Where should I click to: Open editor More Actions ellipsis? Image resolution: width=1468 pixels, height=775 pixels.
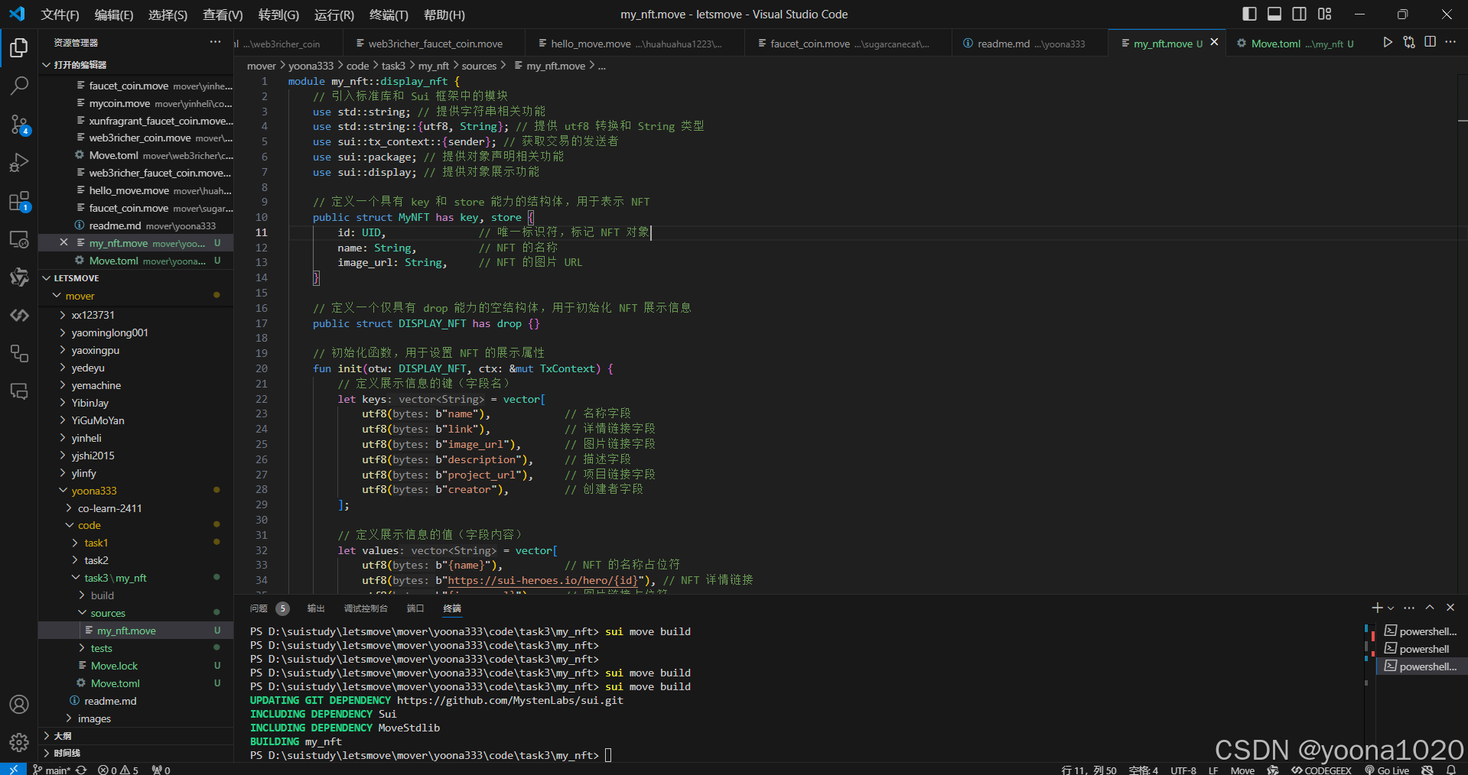[x=1450, y=43]
